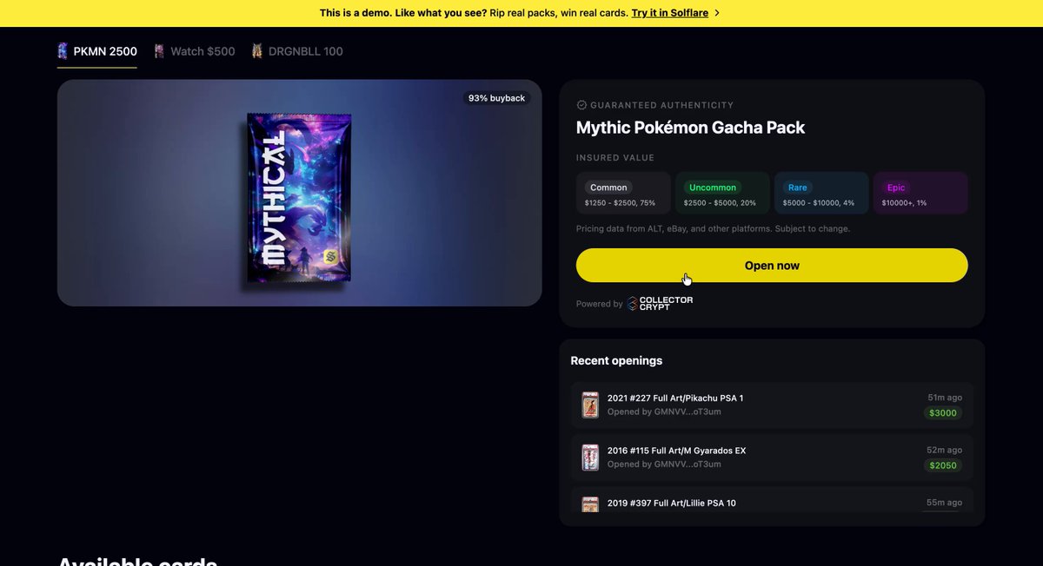Click the Mythical pack image
This screenshot has height=566, width=1043.
pos(299,198)
